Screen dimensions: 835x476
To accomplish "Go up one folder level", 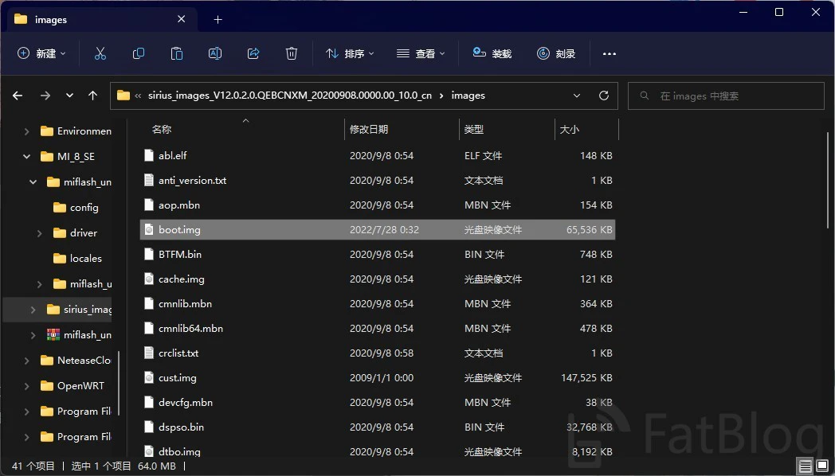I will tap(92, 96).
